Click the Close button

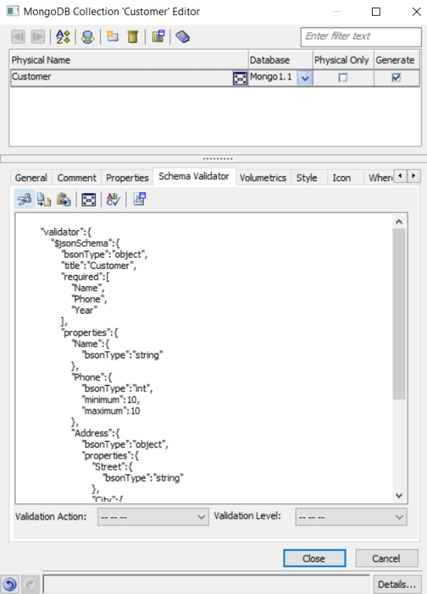(315, 559)
